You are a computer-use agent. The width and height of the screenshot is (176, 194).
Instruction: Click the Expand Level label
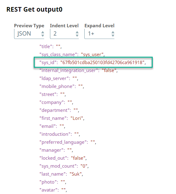[99, 26]
